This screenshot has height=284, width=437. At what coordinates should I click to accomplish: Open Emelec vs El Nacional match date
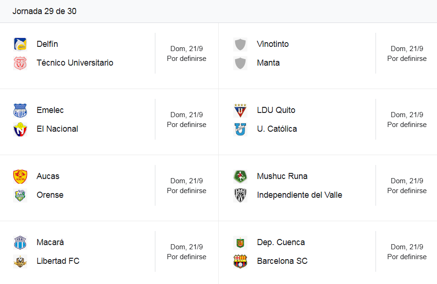[186, 115]
